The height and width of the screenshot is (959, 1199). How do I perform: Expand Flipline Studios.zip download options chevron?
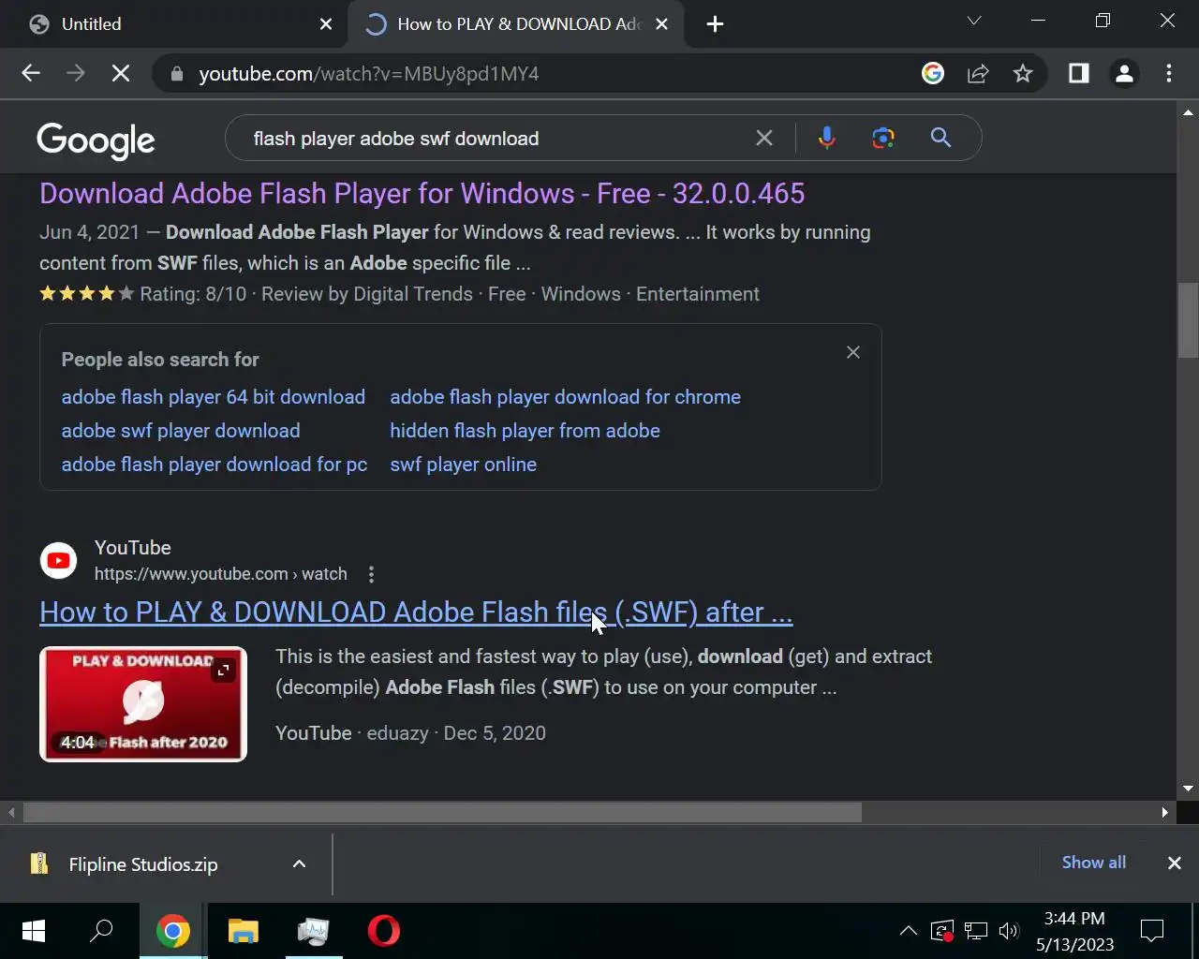pos(299,864)
